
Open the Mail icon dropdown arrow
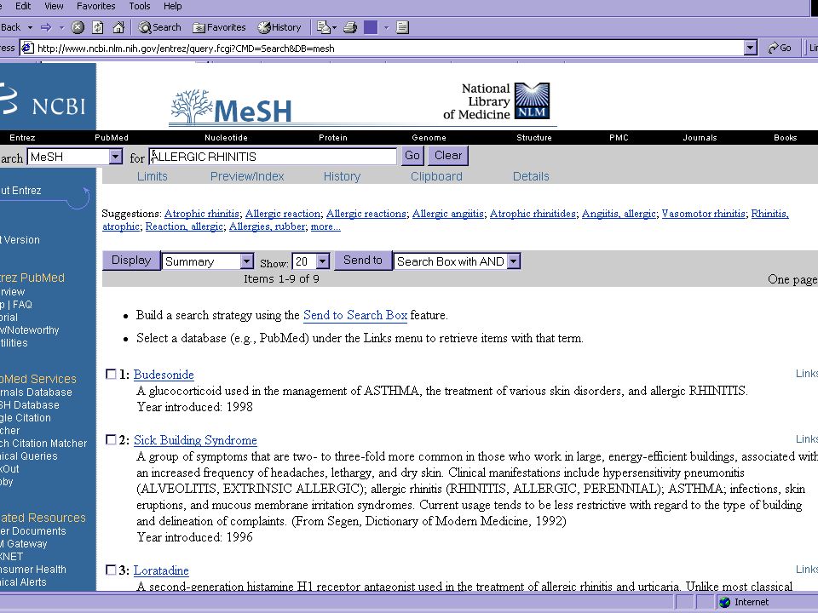coord(334,27)
